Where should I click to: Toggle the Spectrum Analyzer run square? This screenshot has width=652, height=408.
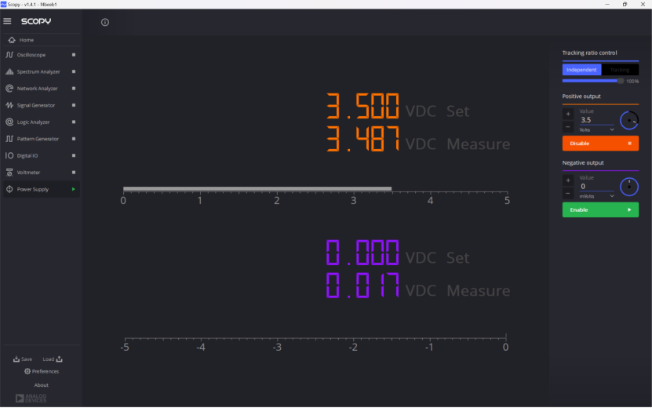click(x=74, y=71)
